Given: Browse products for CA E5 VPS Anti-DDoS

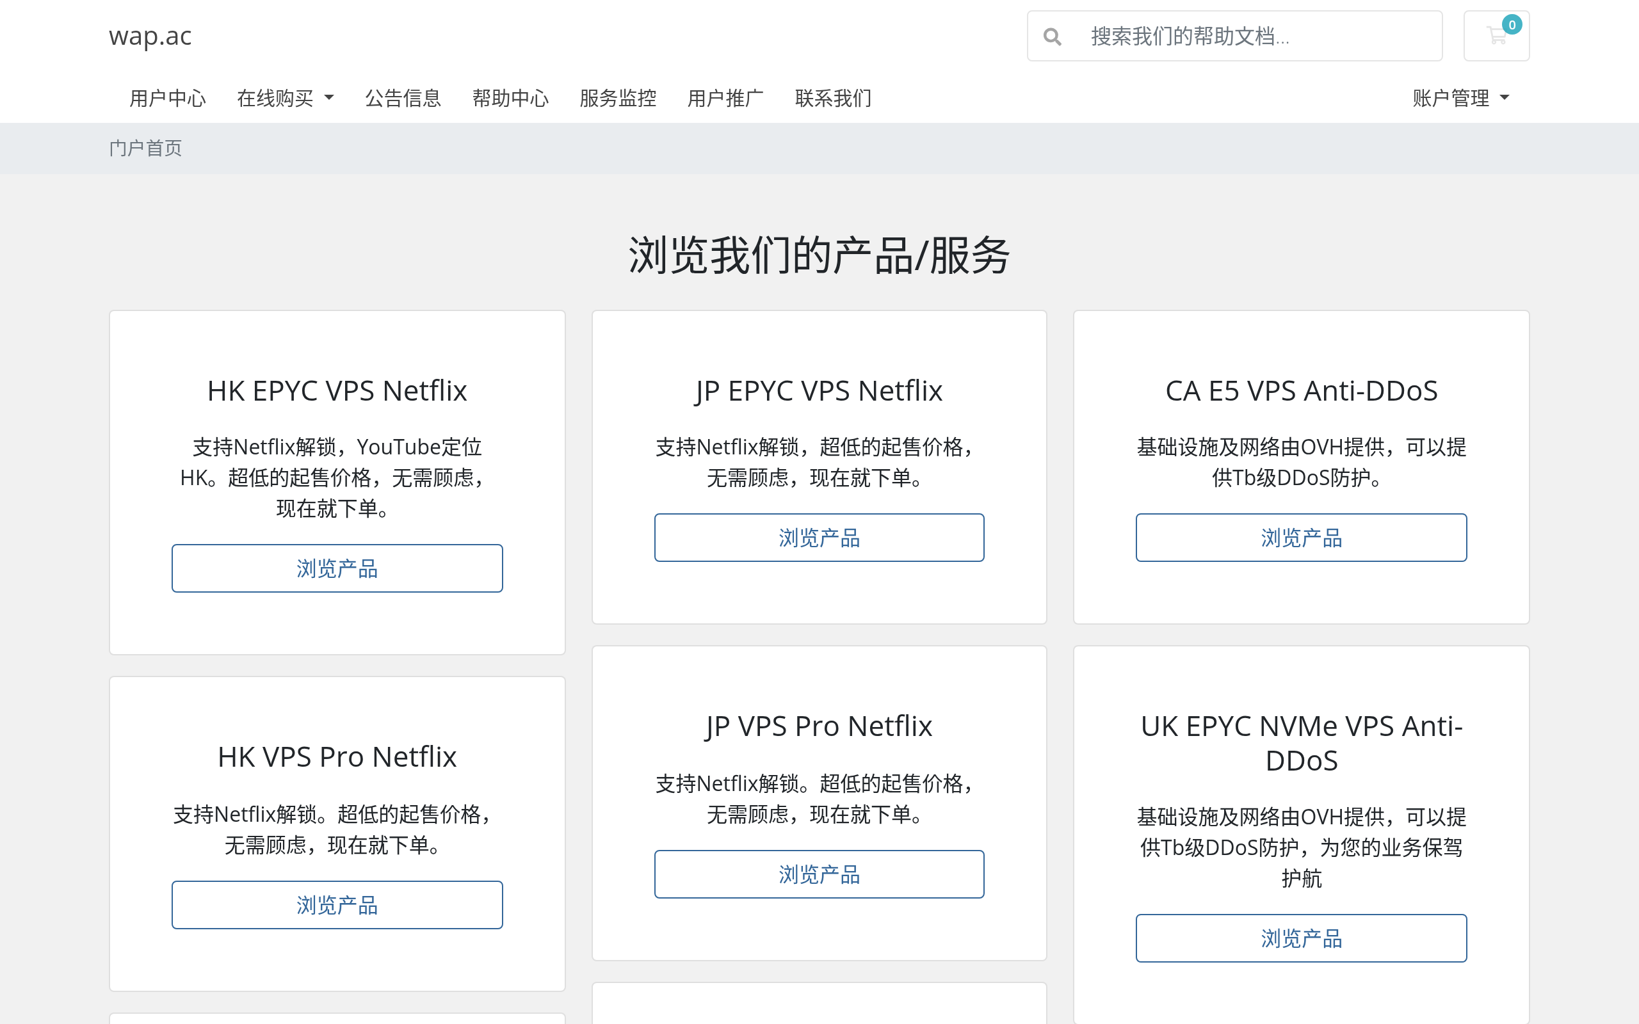Looking at the screenshot, I should pyautogui.click(x=1302, y=538).
